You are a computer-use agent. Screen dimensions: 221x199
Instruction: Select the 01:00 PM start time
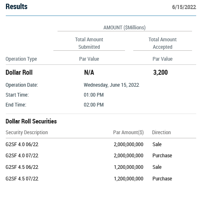(x=94, y=95)
